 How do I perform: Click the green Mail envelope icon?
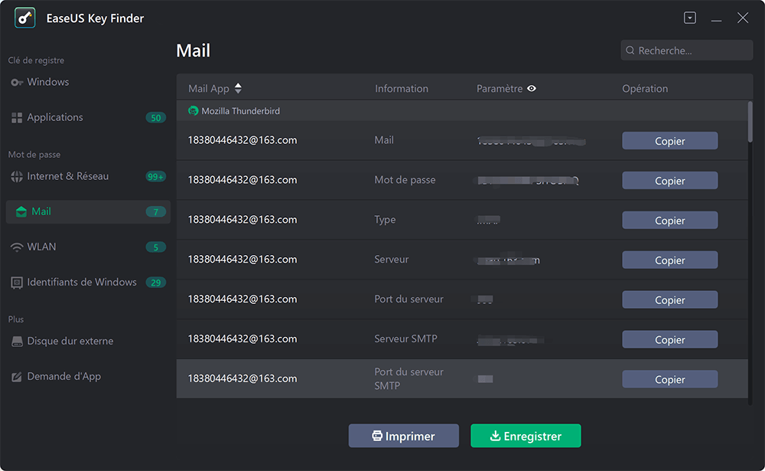(x=21, y=211)
